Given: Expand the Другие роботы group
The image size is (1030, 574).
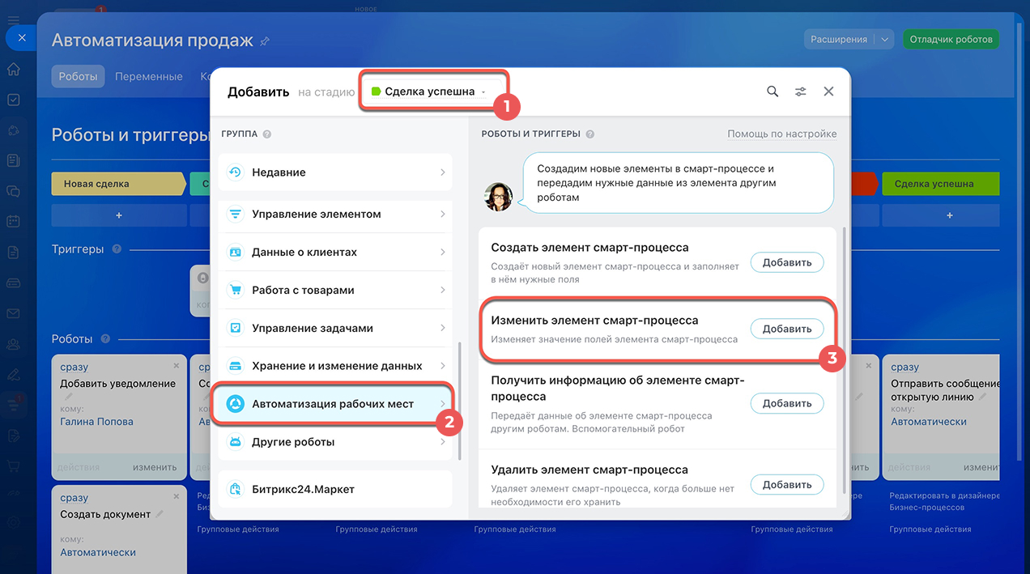Looking at the screenshot, I should tap(335, 442).
